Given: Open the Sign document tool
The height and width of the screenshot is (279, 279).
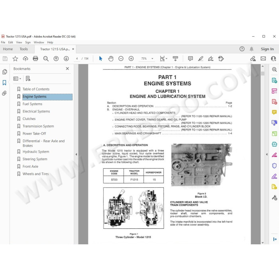Looking at the screenshot, I should pyautogui.click(x=211, y=59).
